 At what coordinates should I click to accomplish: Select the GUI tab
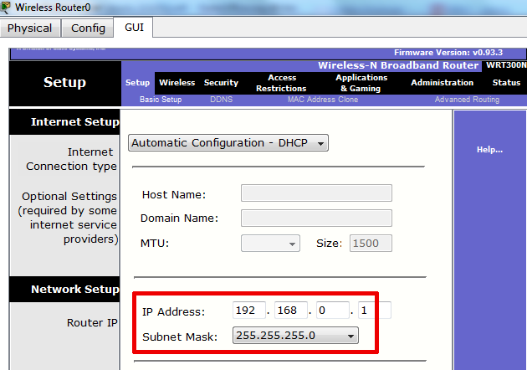(x=134, y=27)
